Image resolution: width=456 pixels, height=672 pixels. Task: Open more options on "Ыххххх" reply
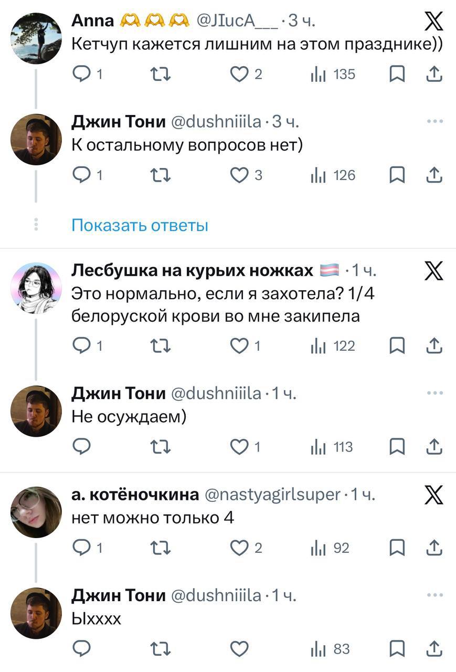pos(435,595)
